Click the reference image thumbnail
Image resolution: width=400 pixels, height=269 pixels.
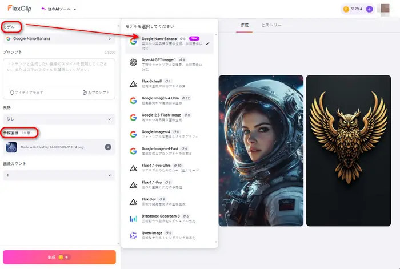pos(11,147)
